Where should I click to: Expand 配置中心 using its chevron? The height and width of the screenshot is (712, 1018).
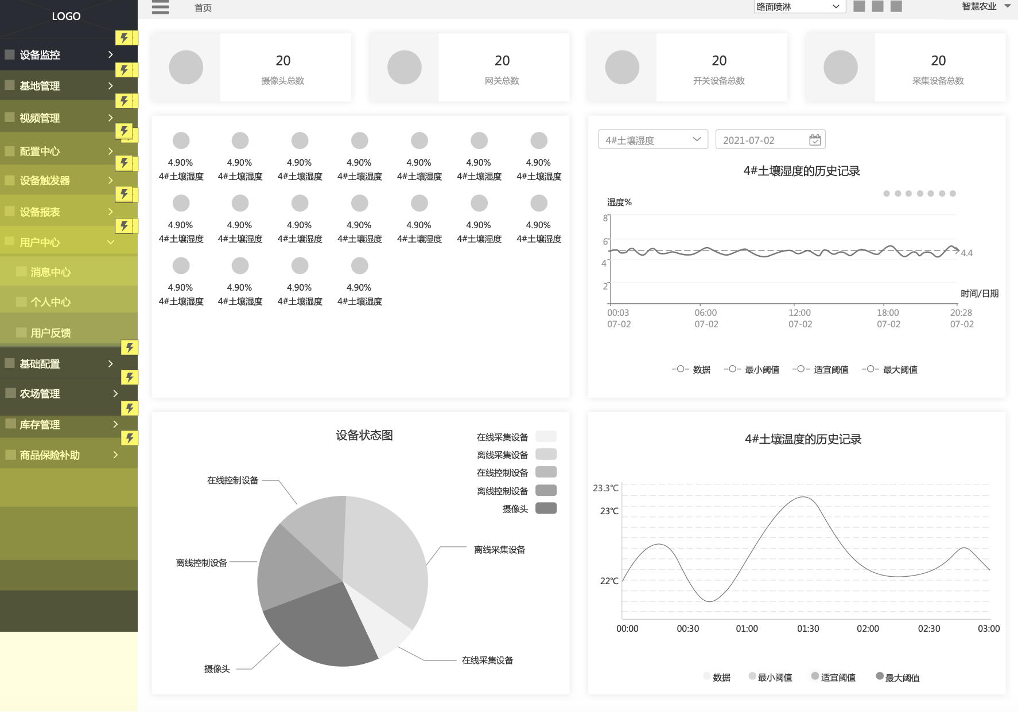coord(111,151)
